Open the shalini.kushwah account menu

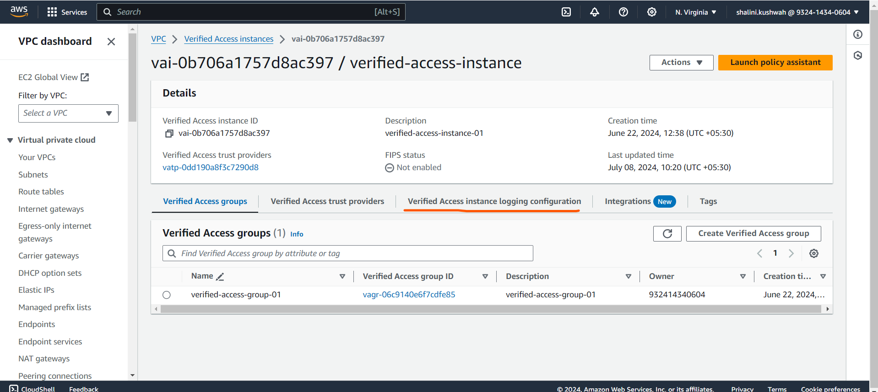[x=797, y=12]
